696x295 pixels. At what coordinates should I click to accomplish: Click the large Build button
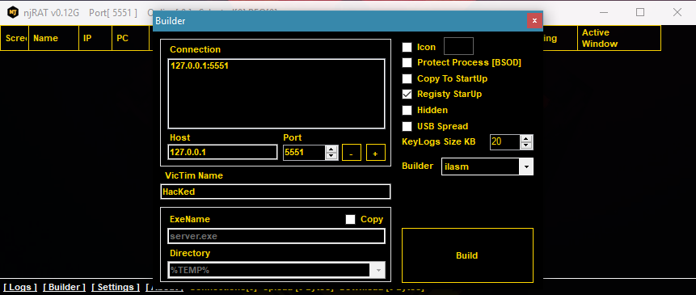(467, 255)
